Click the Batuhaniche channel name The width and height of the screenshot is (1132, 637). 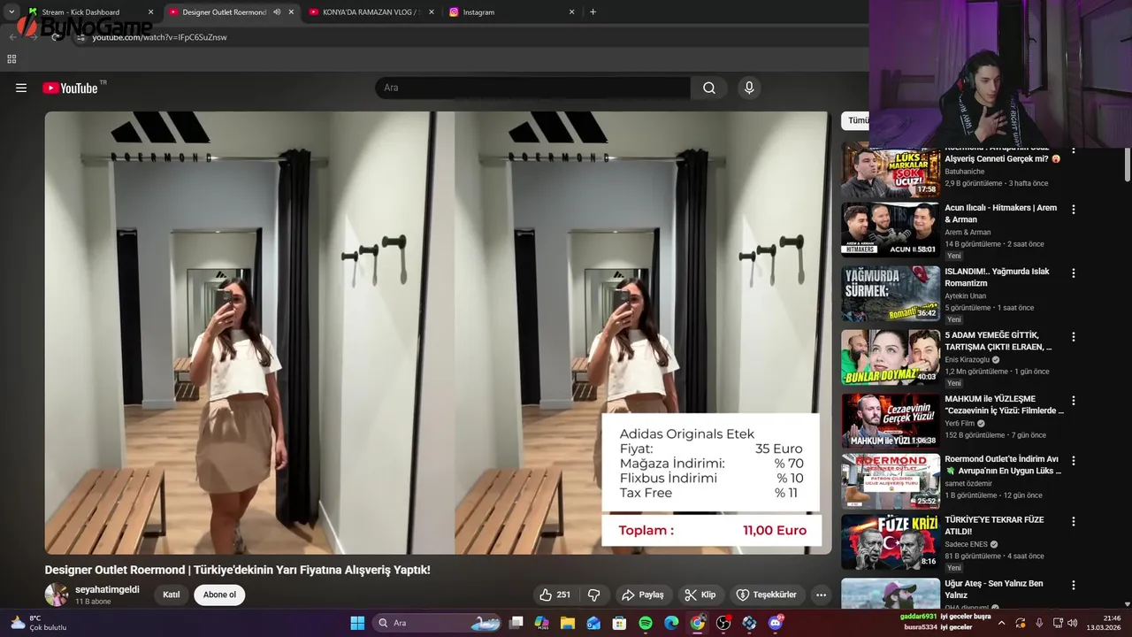coord(964,172)
